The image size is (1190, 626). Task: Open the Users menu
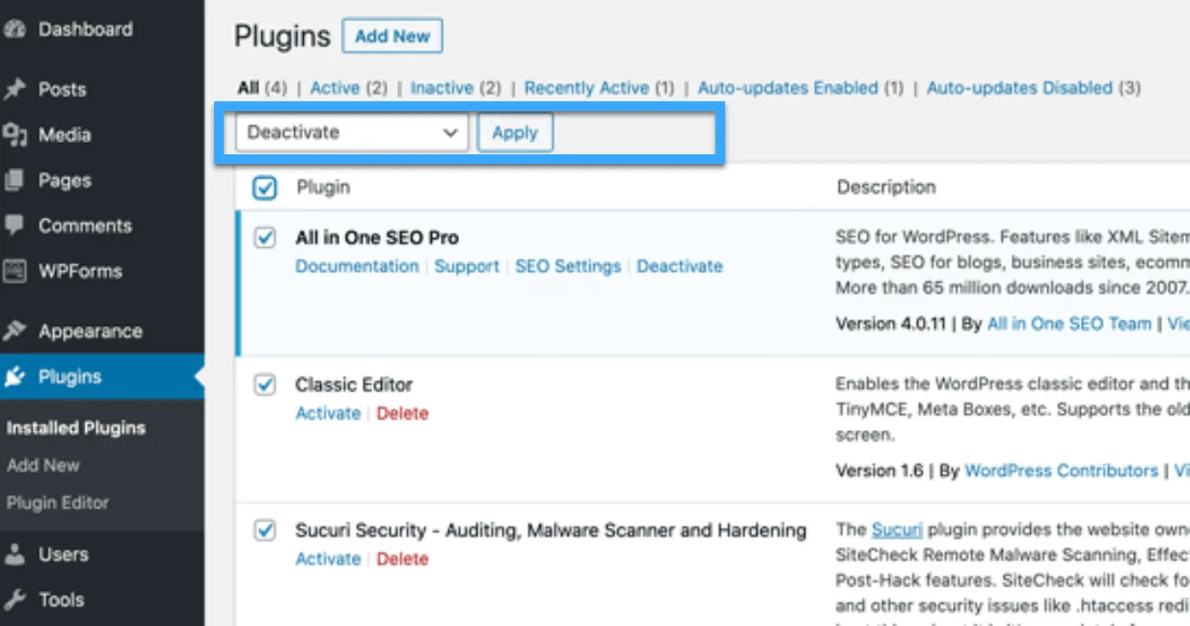(x=64, y=555)
